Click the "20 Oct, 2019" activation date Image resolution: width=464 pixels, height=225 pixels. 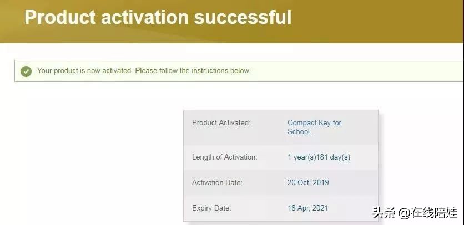[308, 183]
